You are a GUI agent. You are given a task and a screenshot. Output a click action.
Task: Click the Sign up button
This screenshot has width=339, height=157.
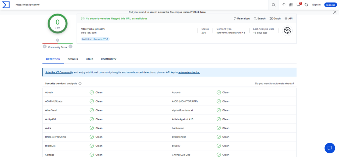[x=331, y=5]
